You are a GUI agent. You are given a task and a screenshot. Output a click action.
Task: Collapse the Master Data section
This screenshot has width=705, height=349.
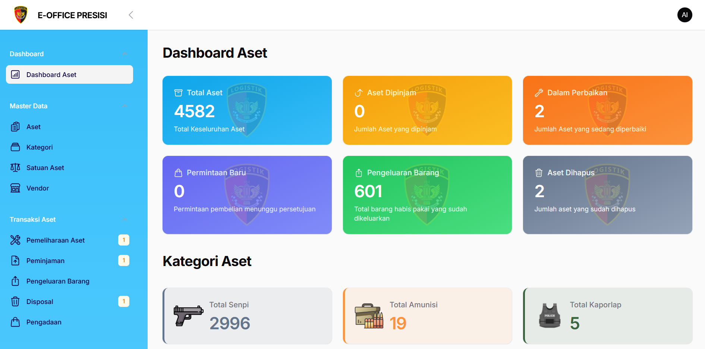pos(125,106)
